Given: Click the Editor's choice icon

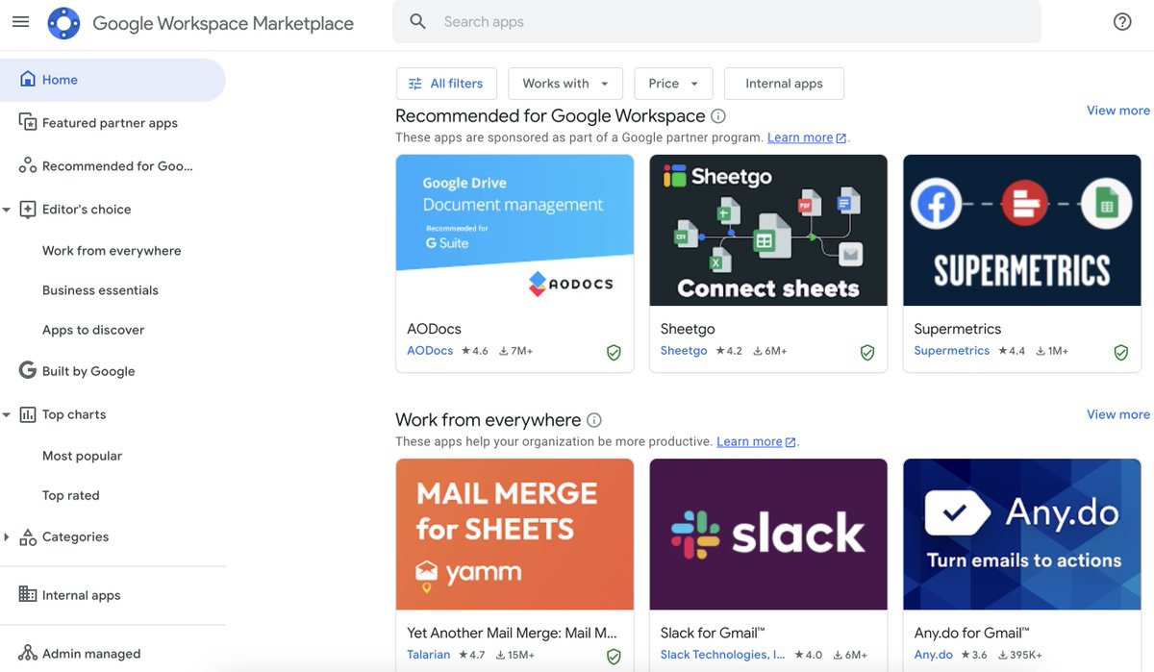Looking at the screenshot, I should pyautogui.click(x=28, y=209).
